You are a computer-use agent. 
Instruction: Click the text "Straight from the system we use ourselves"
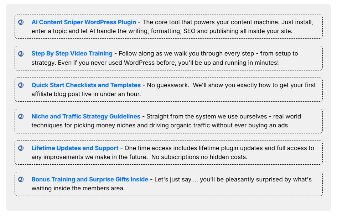(207, 117)
